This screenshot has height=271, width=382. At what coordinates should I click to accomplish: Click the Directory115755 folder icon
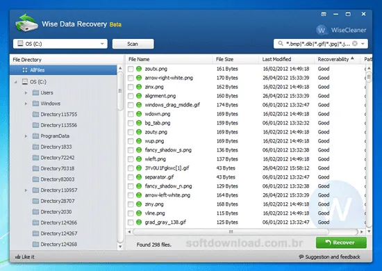point(35,114)
